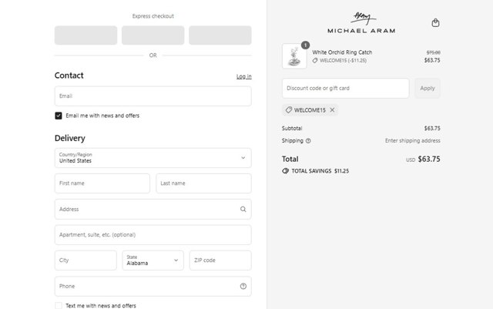Click the WELCOME15 chip tag icon
Screen dimensions: 493x309
(x=289, y=110)
